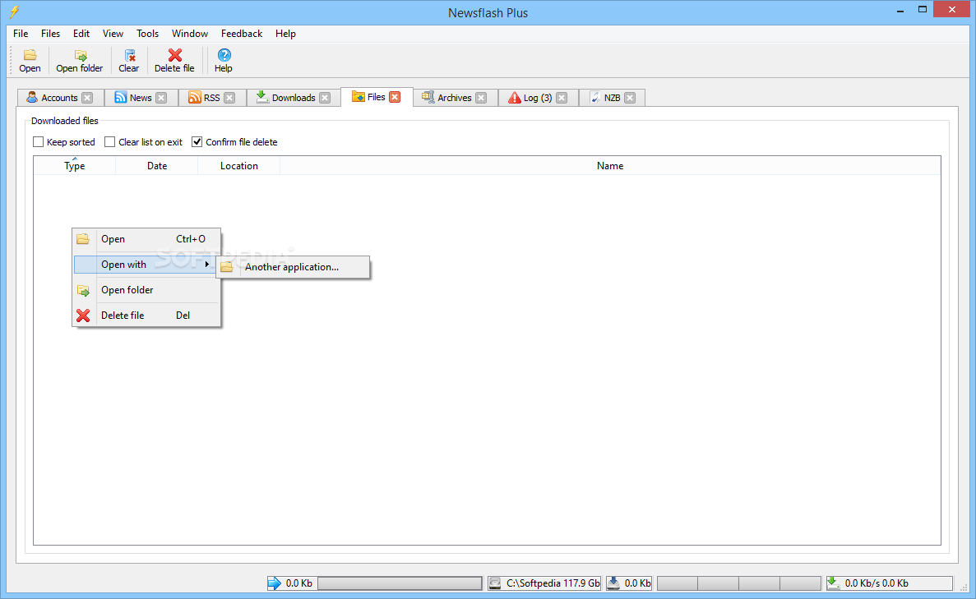976x599 pixels.
Task: Enable Clear list on exit checkbox
Action: (110, 142)
